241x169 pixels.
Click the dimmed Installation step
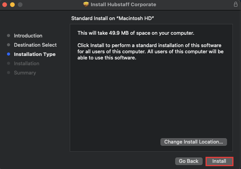click(x=27, y=63)
